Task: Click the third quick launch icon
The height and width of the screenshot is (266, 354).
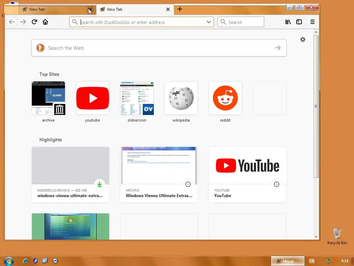Action: [x=45, y=261]
